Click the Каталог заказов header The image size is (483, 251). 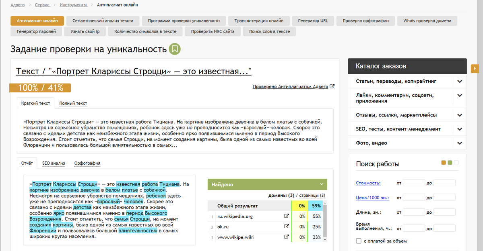pyautogui.click(x=407, y=66)
